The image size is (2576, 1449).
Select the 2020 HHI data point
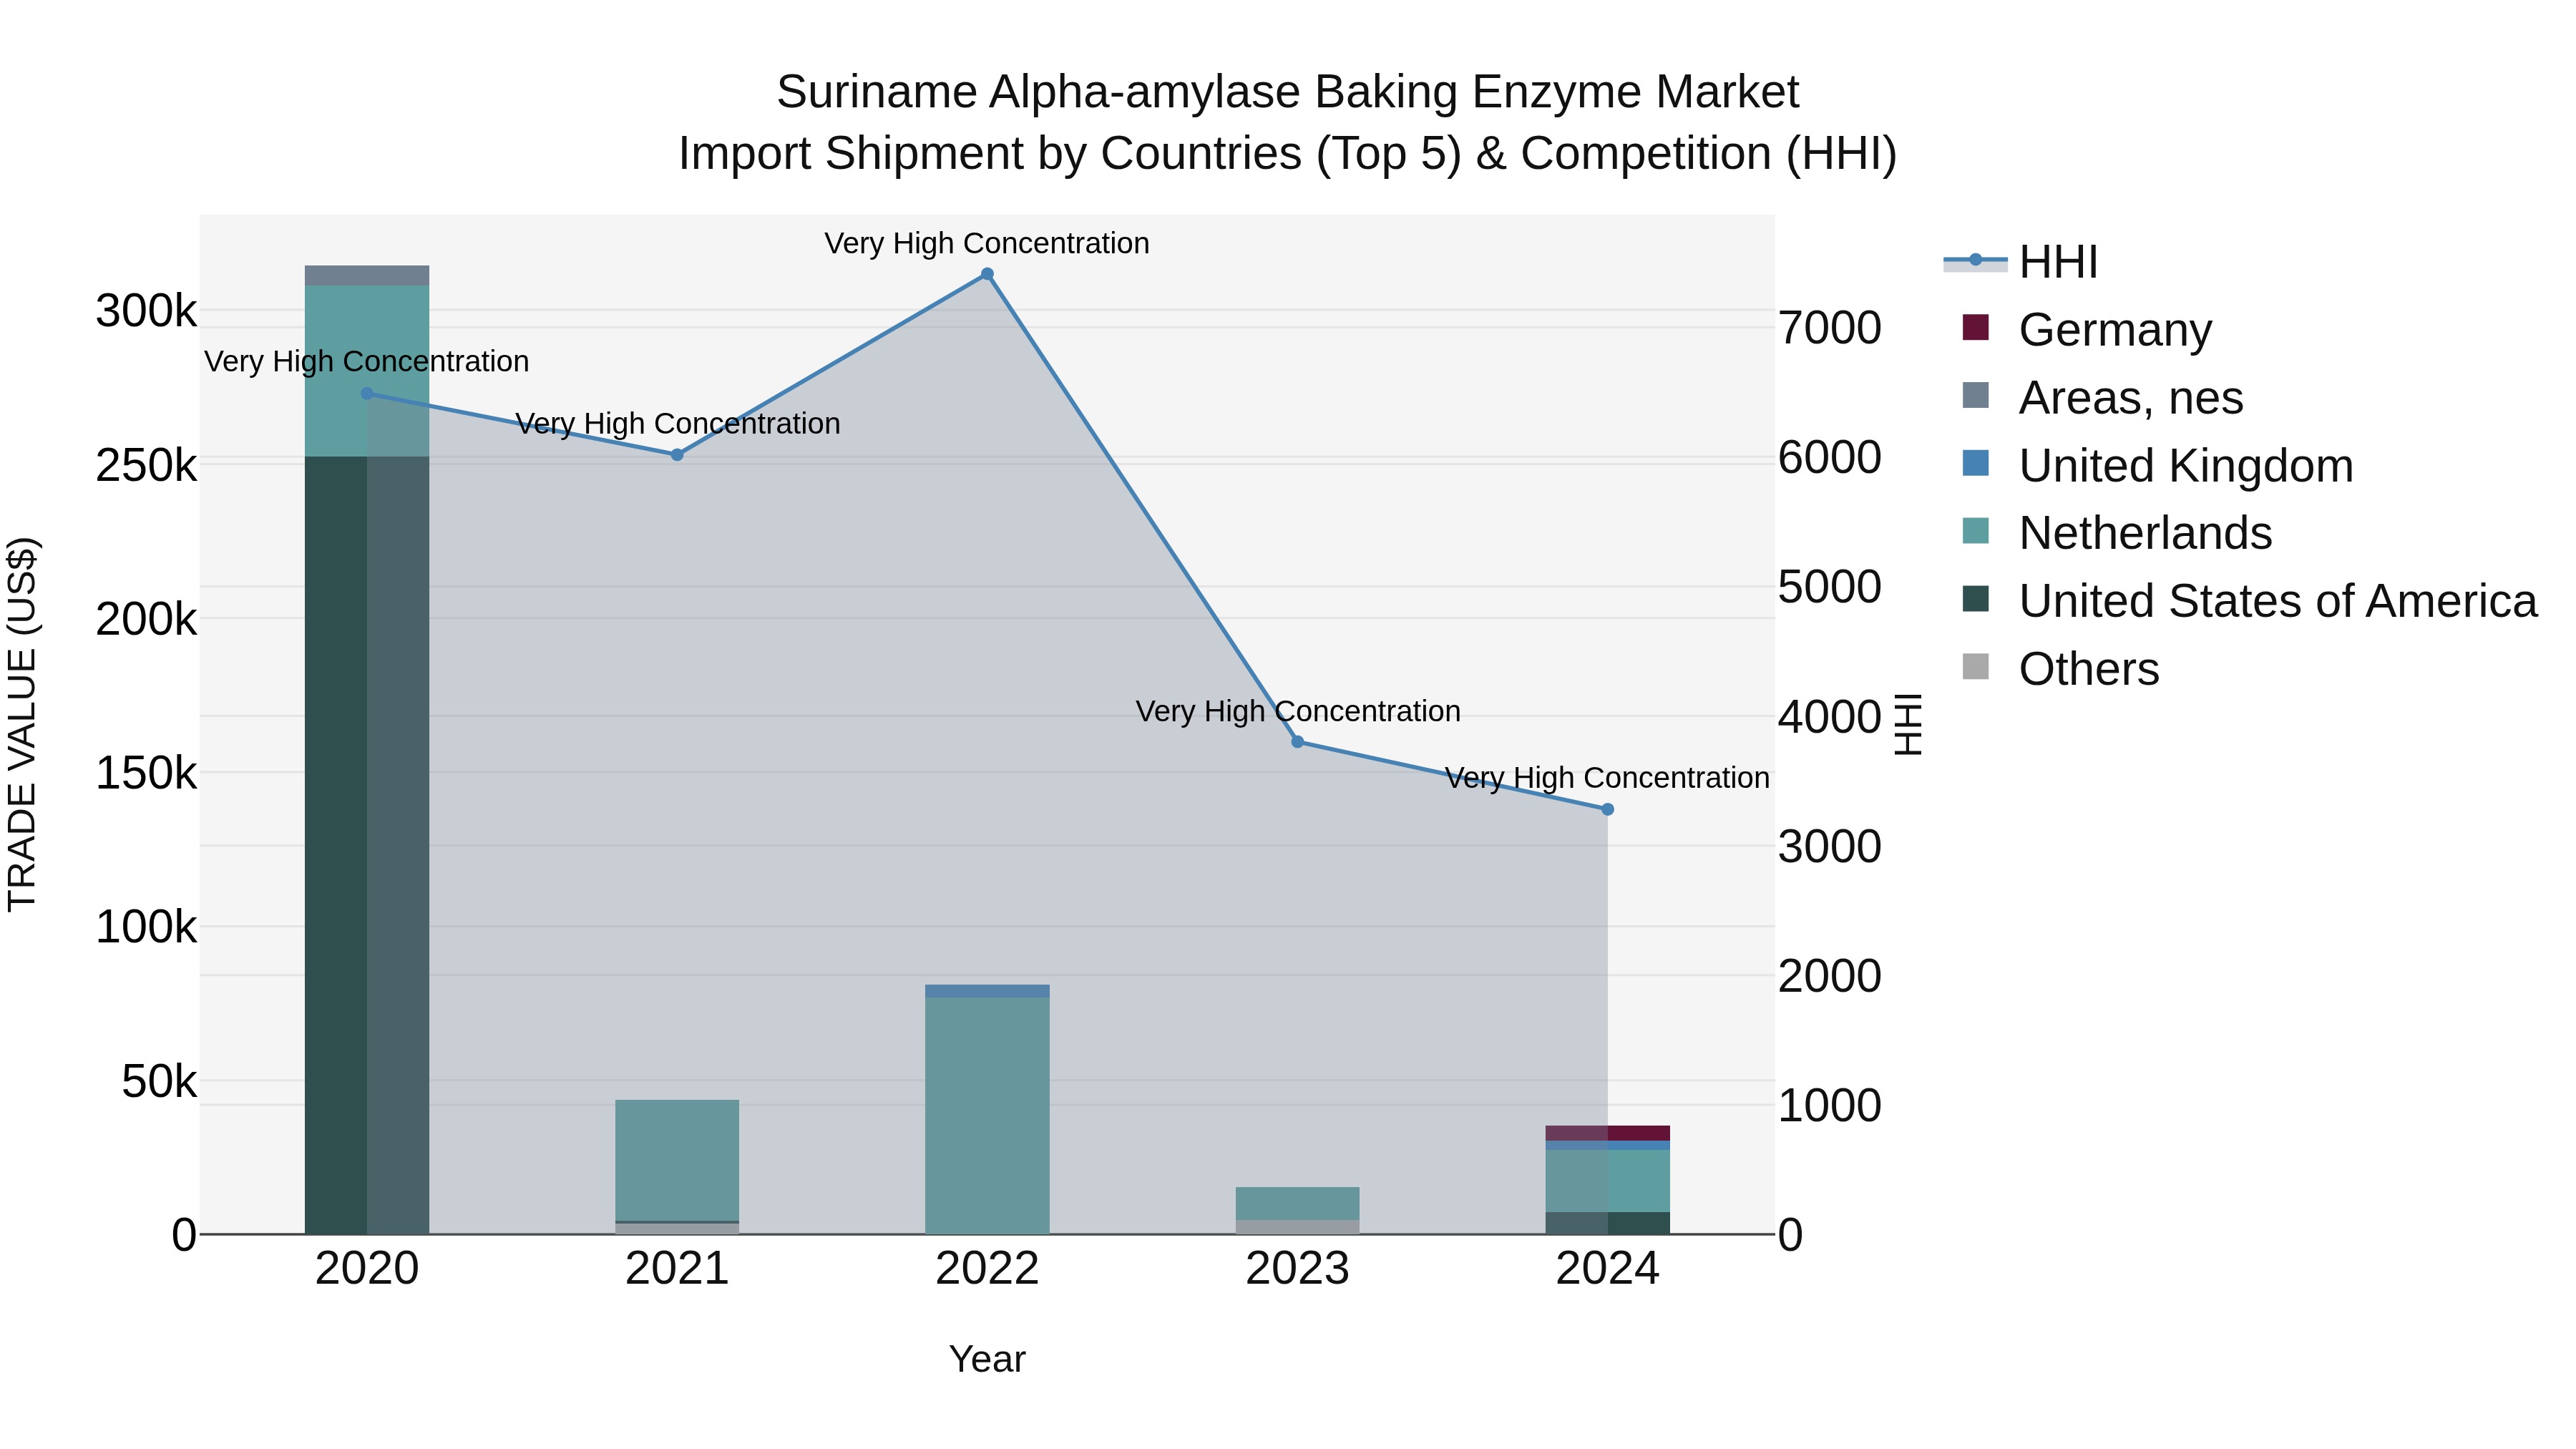coord(367,393)
